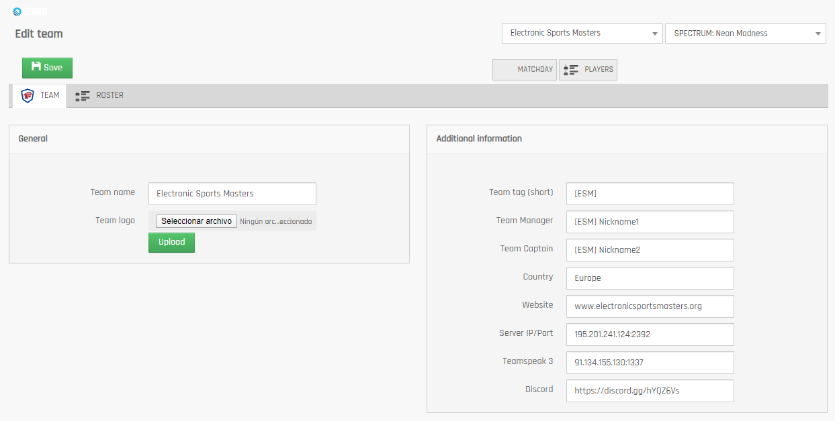Image resolution: width=835 pixels, height=421 pixels.
Task: Switch to the TEAM tab
Action: point(40,95)
